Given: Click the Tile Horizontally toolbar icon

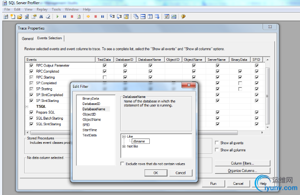Looking at the screenshot, I should point(143,17).
